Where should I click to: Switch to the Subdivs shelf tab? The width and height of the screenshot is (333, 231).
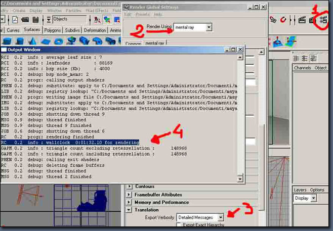(x=72, y=30)
